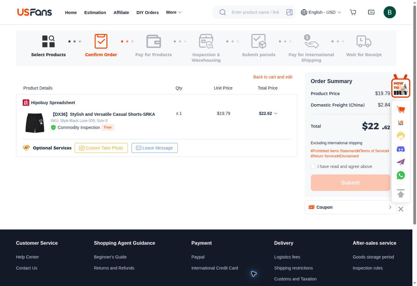
Task: Close the floating sidebar with X
Action: pyautogui.click(x=401, y=209)
